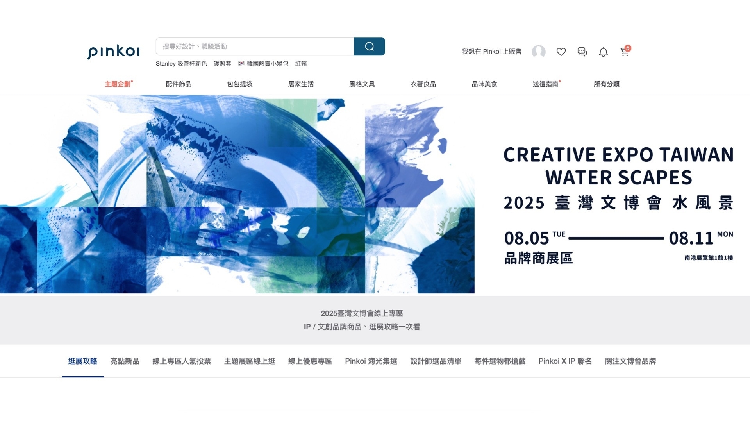Open the notification bell icon
The width and height of the screenshot is (750, 422).
tap(603, 52)
